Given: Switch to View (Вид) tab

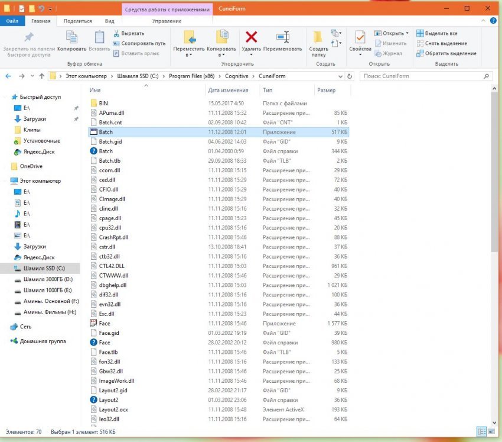Looking at the screenshot, I should point(109,21).
